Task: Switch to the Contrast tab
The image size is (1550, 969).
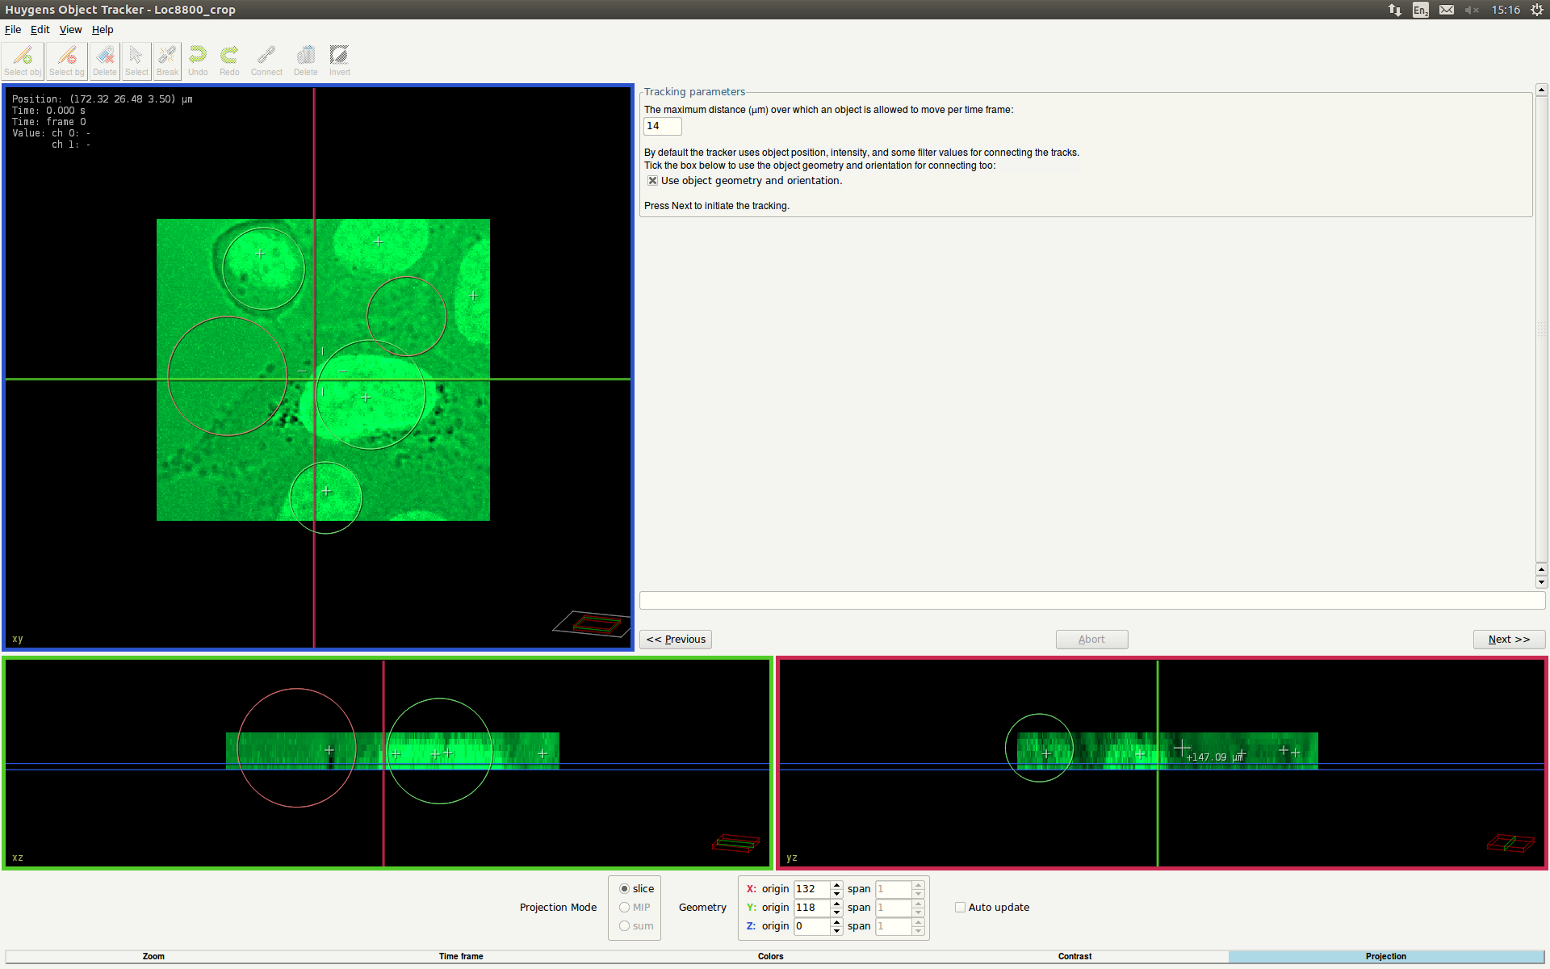Action: 1075,956
